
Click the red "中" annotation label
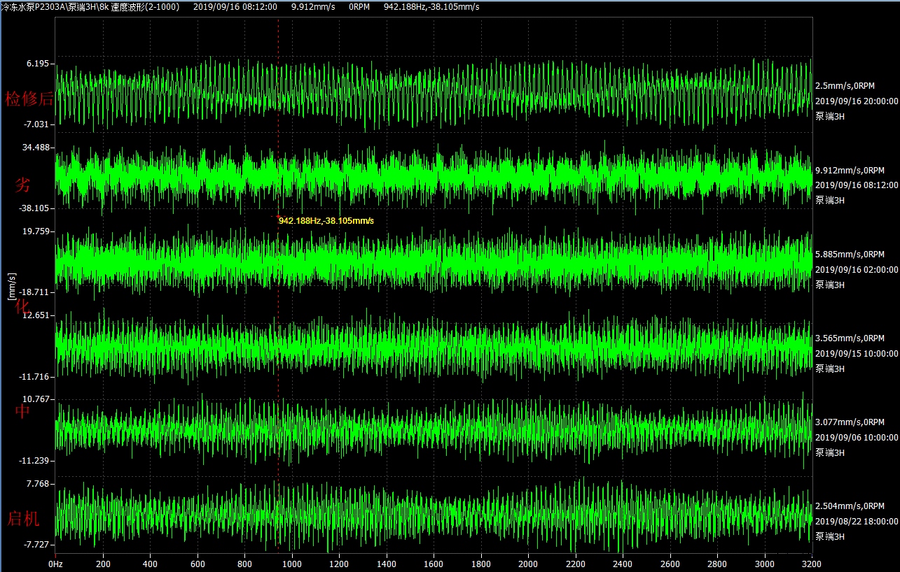click(x=23, y=412)
